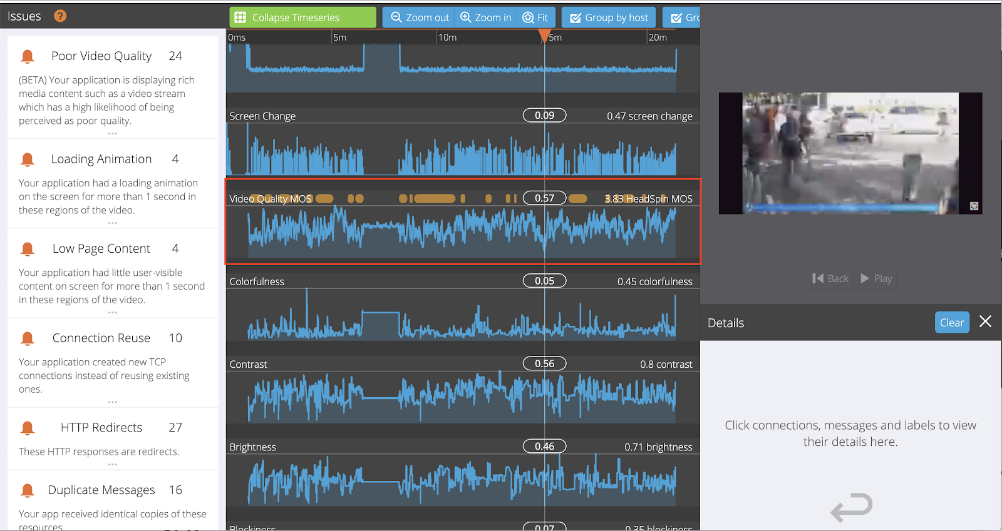
Task: Click the 0.57 Video Quality MOS value badge
Action: (x=545, y=198)
